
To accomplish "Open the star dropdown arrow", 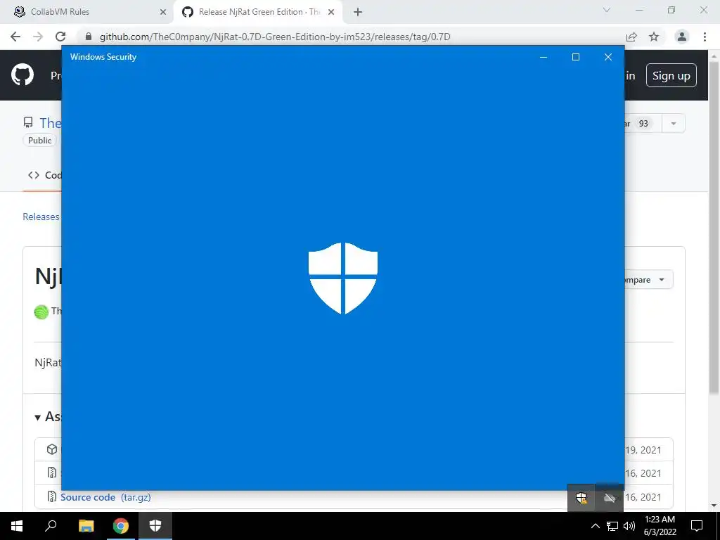I will point(673,124).
